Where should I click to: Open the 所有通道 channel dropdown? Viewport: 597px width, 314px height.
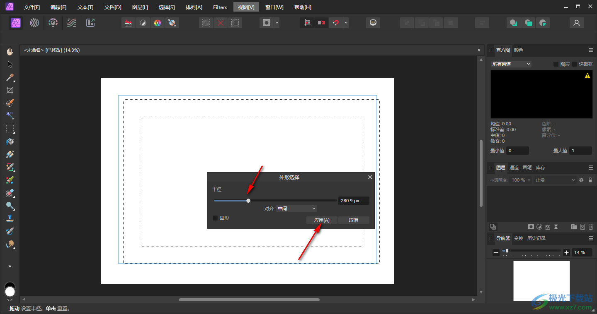coord(511,64)
